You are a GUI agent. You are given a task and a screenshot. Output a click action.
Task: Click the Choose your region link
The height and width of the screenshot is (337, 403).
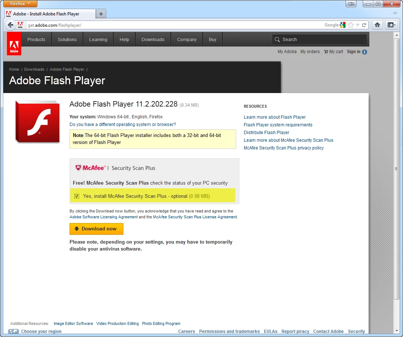pyautogui.click(x=41, y=332)
